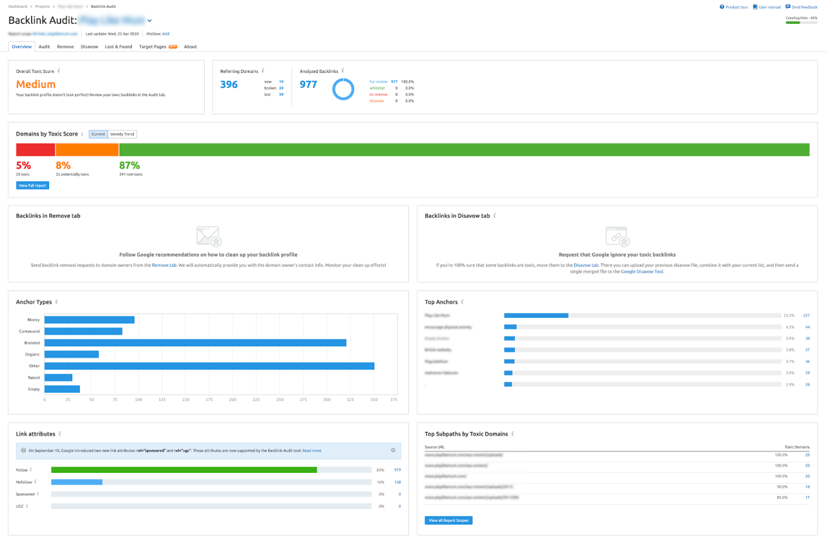
Task: Click Projects in the breadcrumb
Action: point(42,6)
